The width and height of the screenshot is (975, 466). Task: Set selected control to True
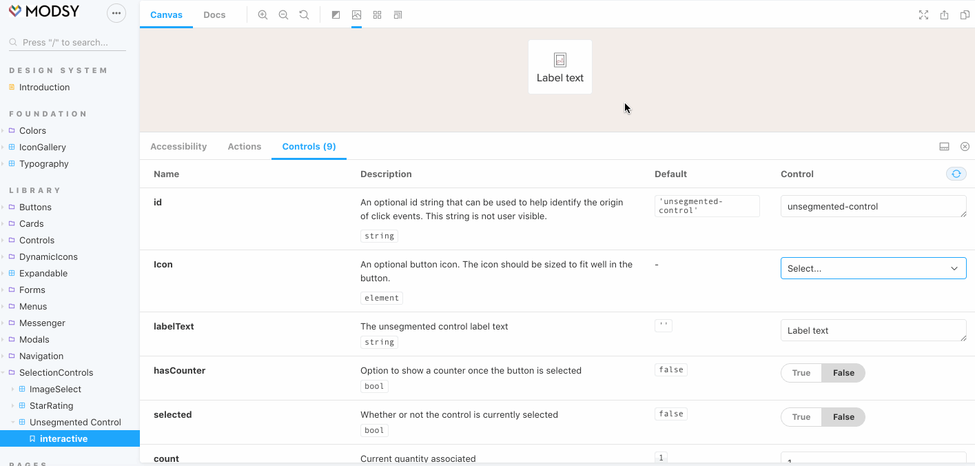point(801,416)
